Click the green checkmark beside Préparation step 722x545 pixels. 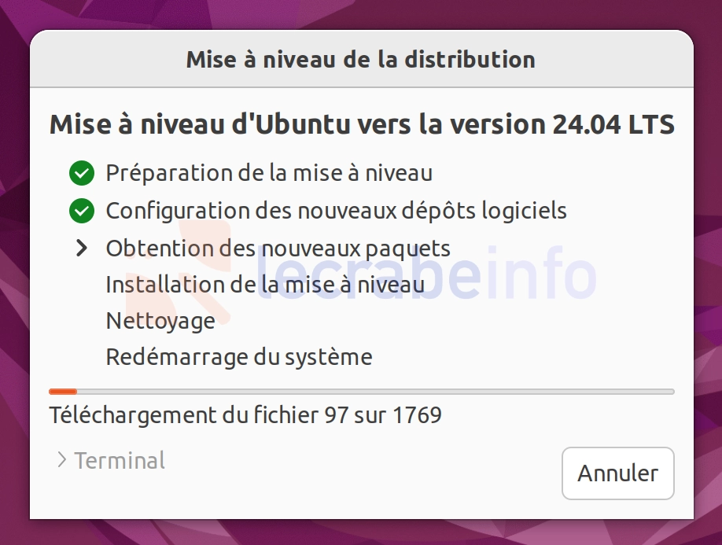point(82,173)
